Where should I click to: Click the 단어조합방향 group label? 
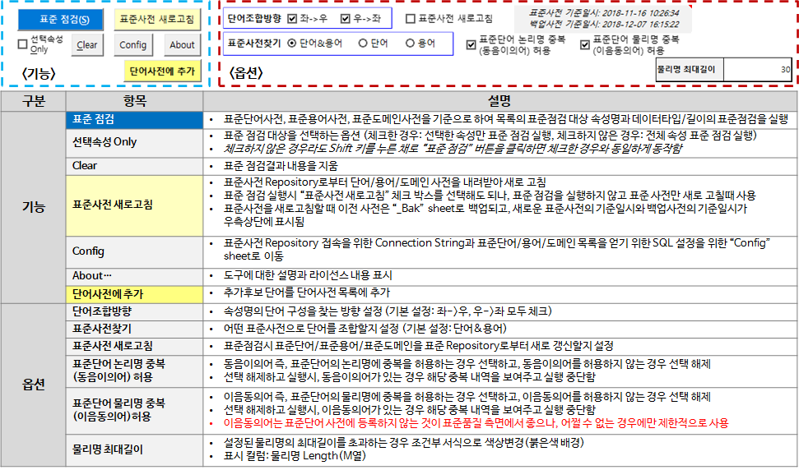[254, 19]
